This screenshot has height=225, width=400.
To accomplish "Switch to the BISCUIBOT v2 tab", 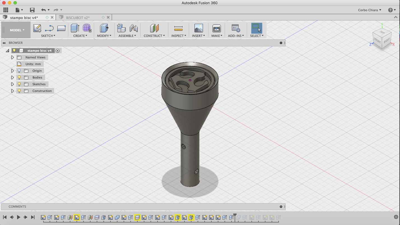I will coord(78,18).
